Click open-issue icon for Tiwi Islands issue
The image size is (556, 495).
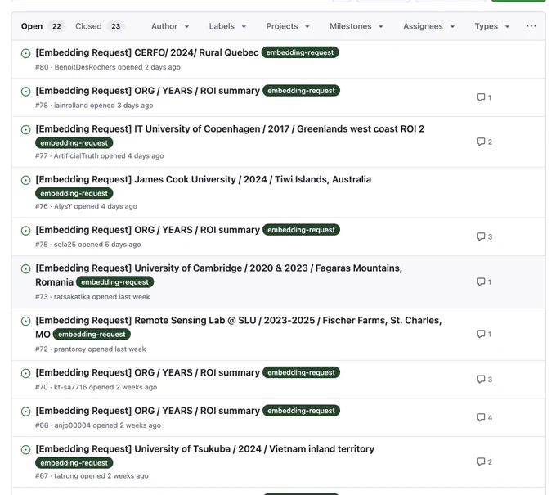26,180
